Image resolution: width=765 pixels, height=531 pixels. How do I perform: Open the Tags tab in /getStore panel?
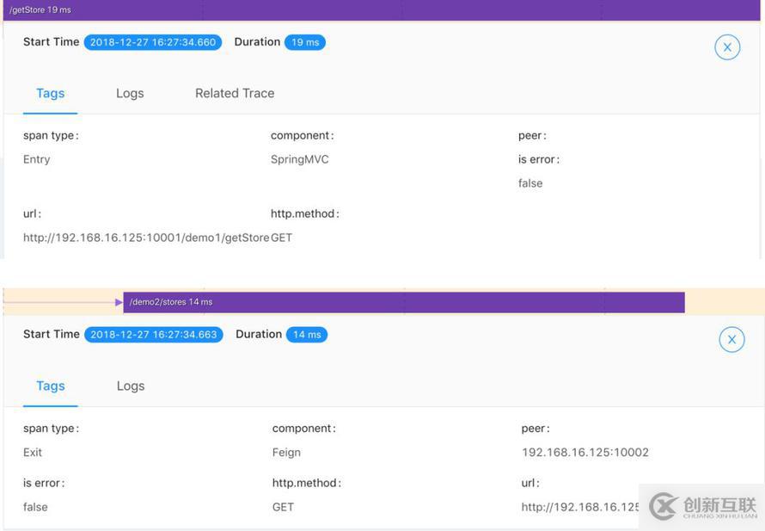[x=50, y=93]
